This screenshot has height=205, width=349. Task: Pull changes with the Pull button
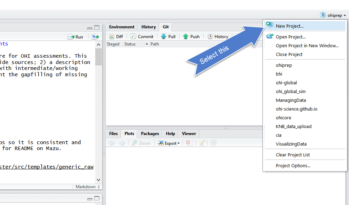168,37
